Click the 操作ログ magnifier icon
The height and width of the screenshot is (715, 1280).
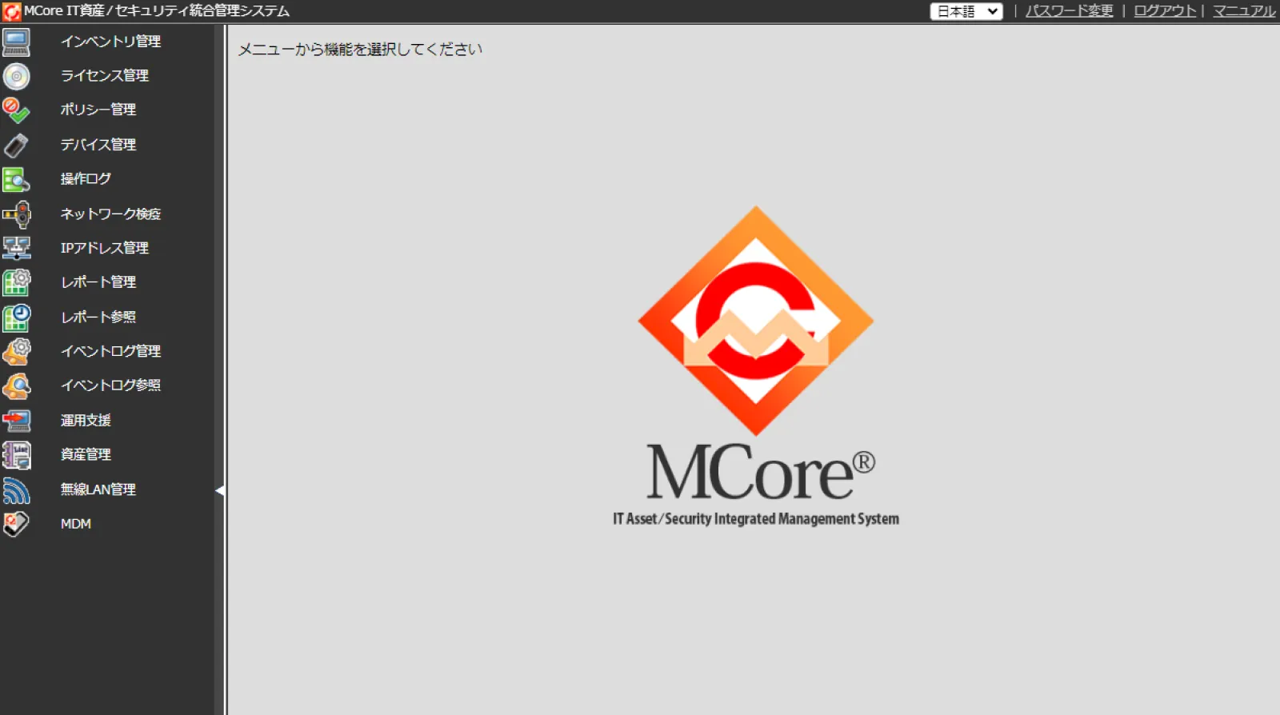16,179
